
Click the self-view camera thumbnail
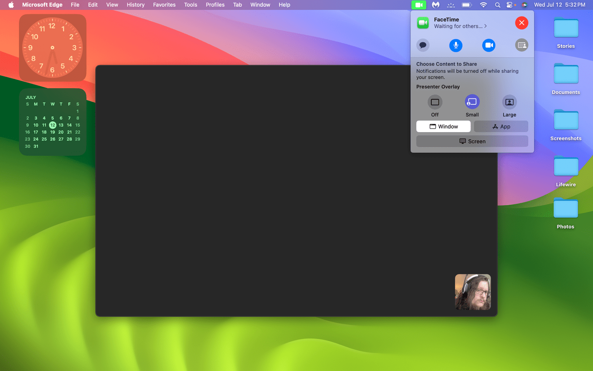click(x=472, y=292)
